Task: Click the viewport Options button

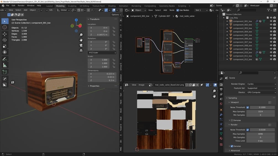Action: [x=116, y=15]
